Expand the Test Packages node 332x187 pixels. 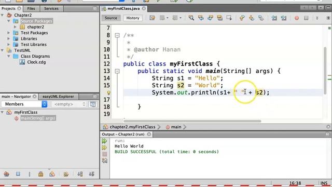(x=9, y=33)
